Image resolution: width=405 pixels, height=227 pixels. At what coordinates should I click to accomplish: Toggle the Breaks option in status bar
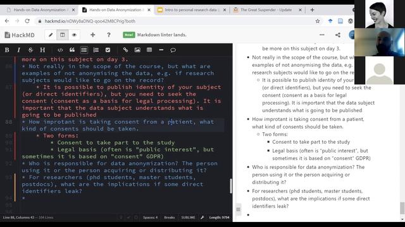point(170,218)
